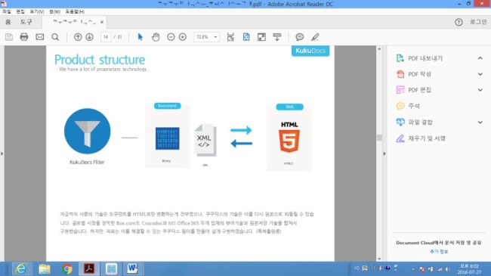491x276 pixels.
Task: Click the 로그인 button
Action: pyautogui.click(x=478, y=22)
